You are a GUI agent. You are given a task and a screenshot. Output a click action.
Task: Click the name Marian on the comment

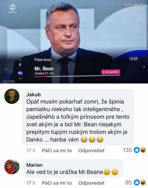tap(34, 165)
